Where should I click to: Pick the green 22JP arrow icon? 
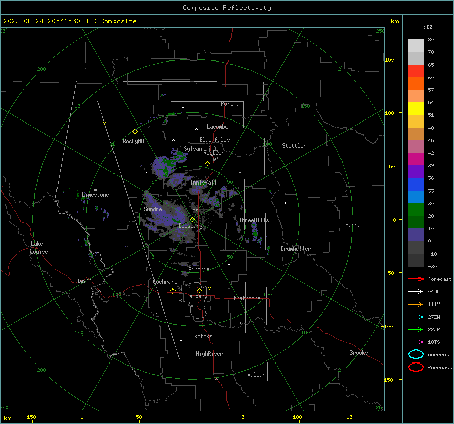(416, 329)
